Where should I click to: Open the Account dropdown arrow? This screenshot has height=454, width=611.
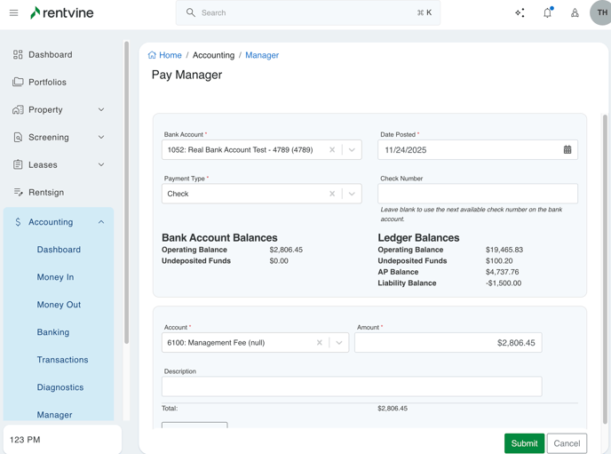(339, 343)
